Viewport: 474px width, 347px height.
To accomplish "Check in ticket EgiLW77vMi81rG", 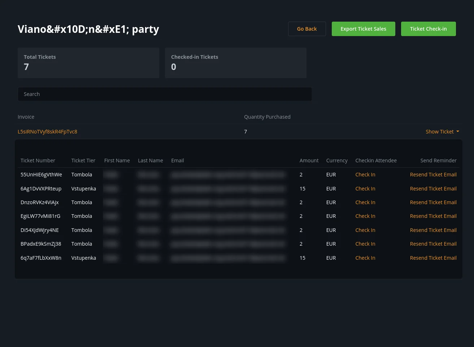I will tap(365, 216).
